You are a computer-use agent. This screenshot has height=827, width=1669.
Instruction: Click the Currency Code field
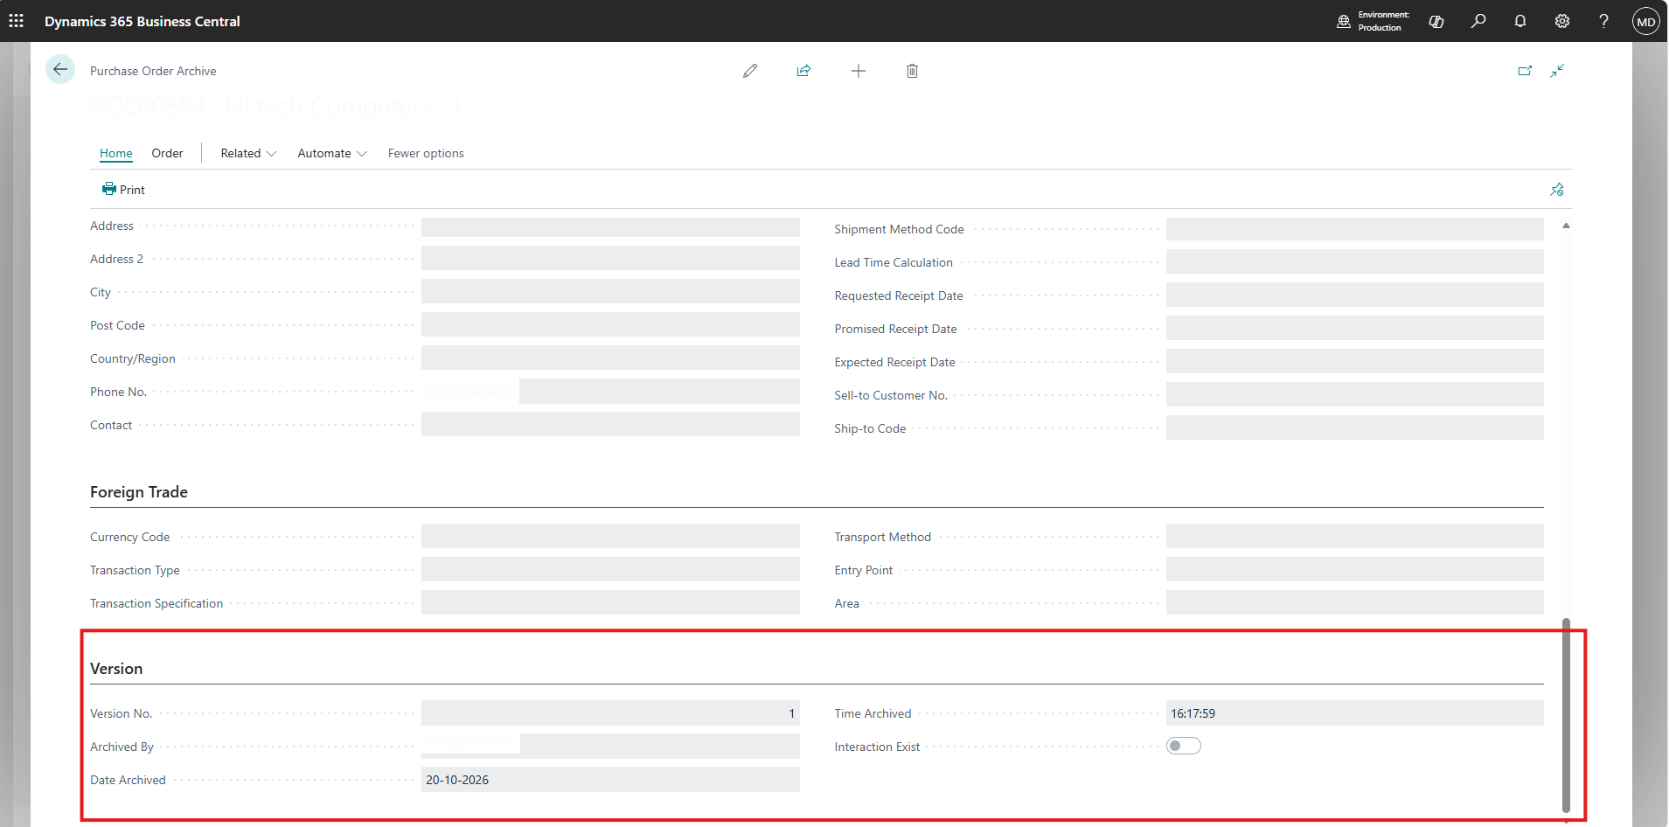coord(610,537)
